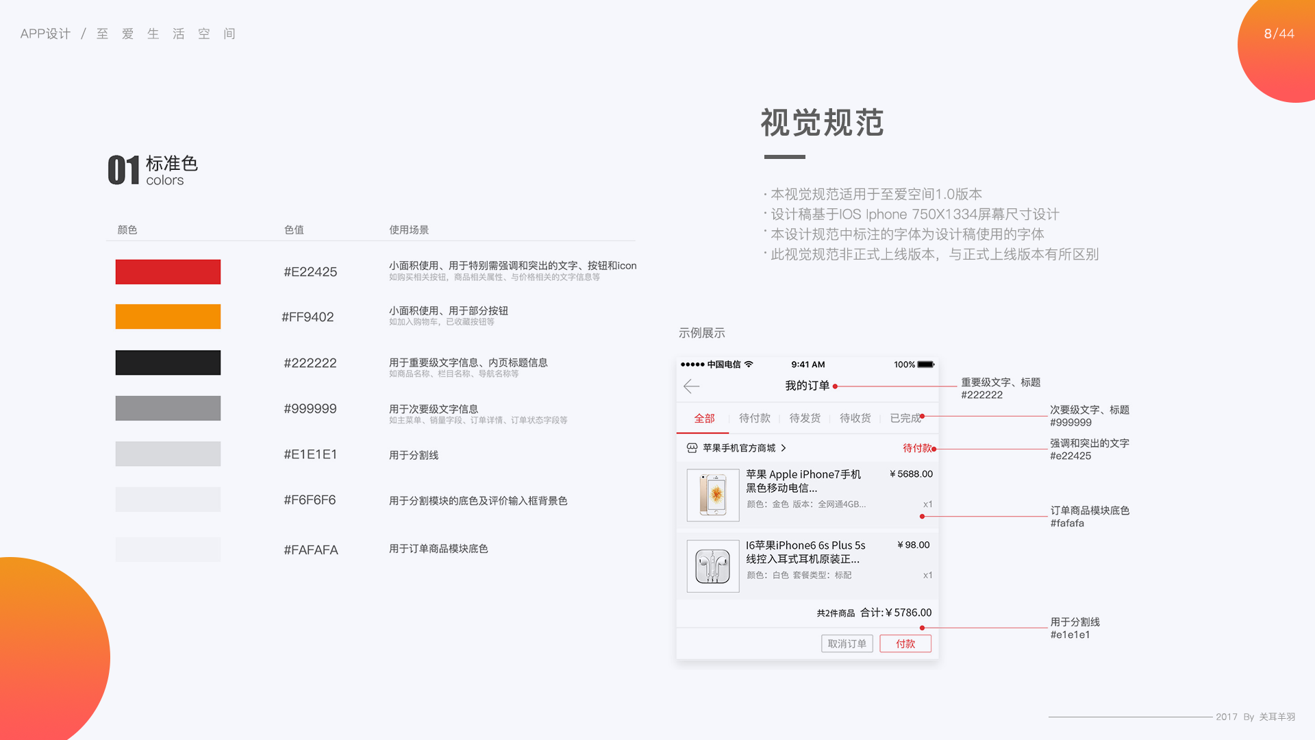Click the spec 颜色：金色 版本：全网通4GB...
The height and width of the screenshot is (740, 1315).
[x=806, y=504]
